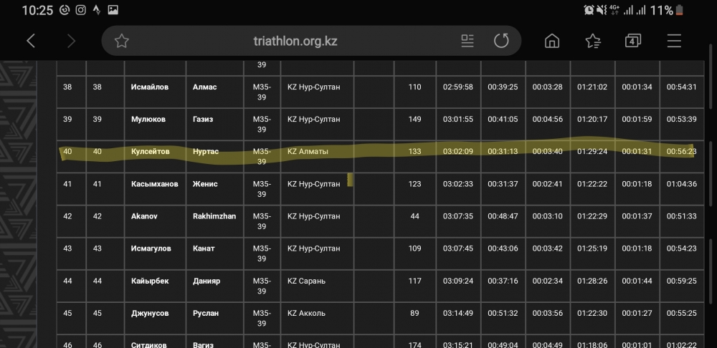Open the bookmarks list icon
The image size is (717, 348).
coord(593,41)
